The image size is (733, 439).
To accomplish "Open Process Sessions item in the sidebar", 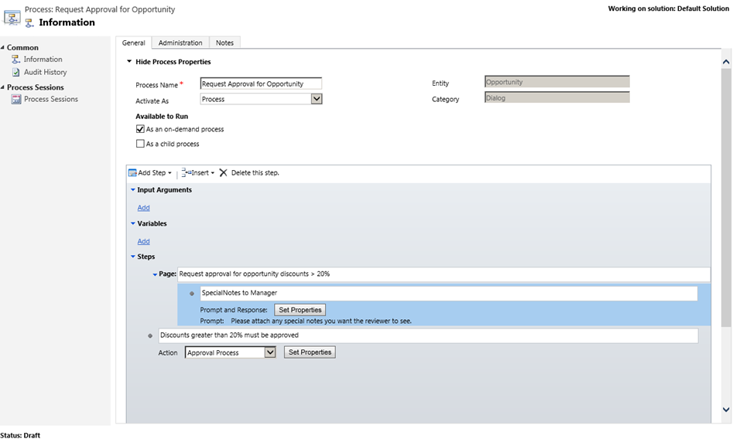I will point(51,99).
